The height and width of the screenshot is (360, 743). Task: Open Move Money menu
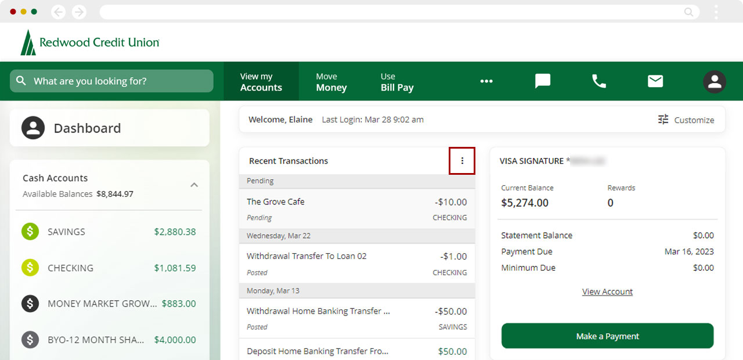point(331,82)
